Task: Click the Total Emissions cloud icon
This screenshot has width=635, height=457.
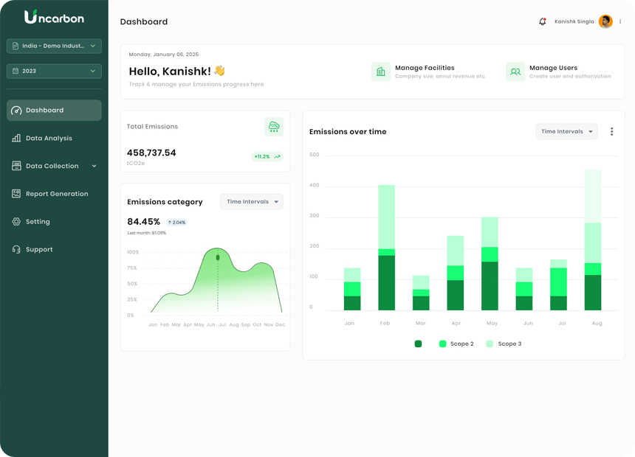Action: click(274, 127)
